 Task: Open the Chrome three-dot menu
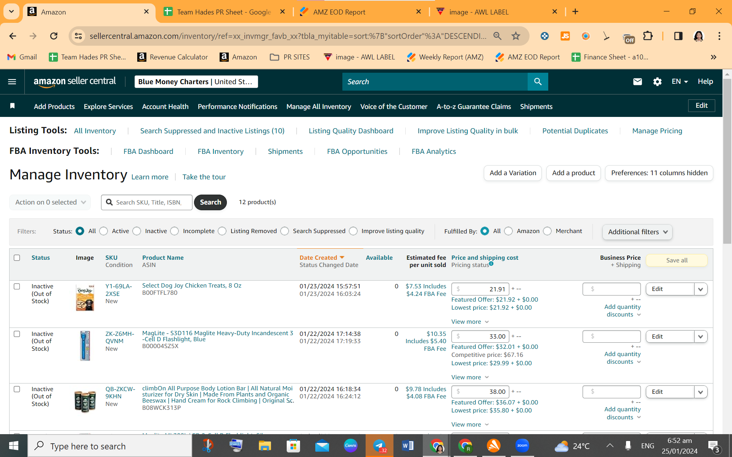tap(719, 36)
